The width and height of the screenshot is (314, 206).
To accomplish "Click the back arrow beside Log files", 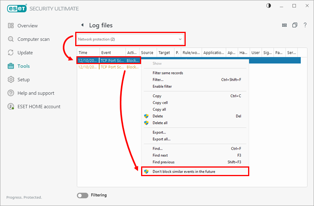I will [x=82, y=25].
